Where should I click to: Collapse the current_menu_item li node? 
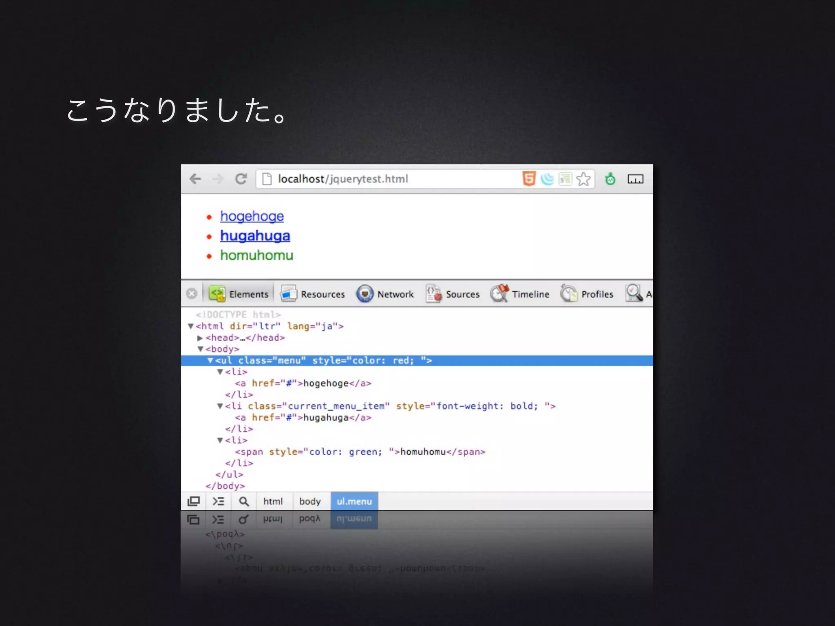(220, 406)
